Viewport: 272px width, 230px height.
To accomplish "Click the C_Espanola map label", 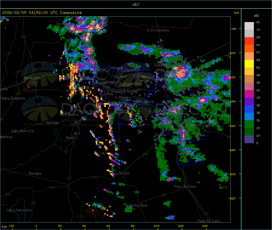I will (130, 70).
